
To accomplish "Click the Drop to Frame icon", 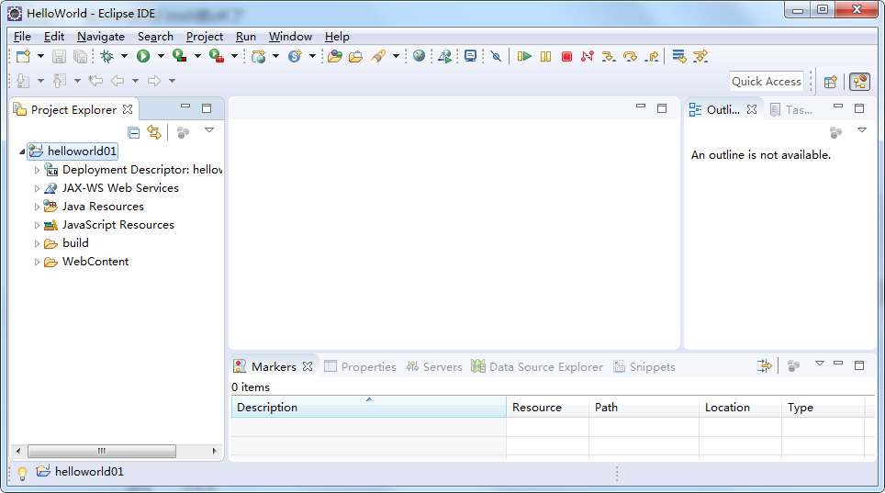I will (679, 56).
